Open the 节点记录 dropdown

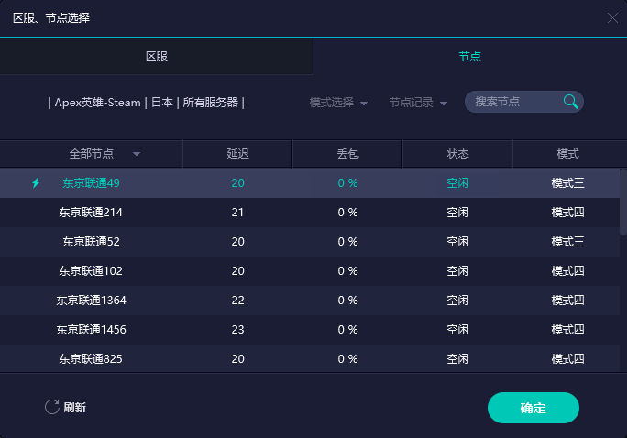point(418,103)
